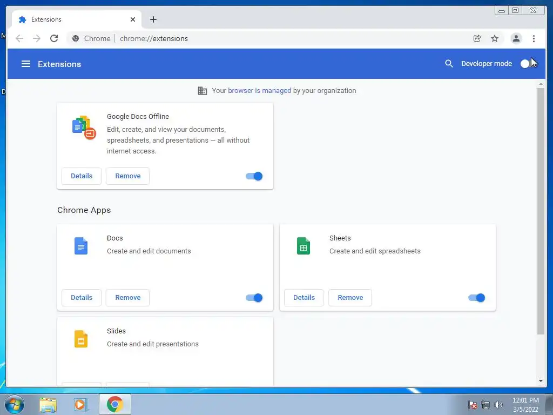The height and width of the screenshot is (415, 553).
Task: Open Details for Google Docs Offline
Action: [x=82, y=176]
